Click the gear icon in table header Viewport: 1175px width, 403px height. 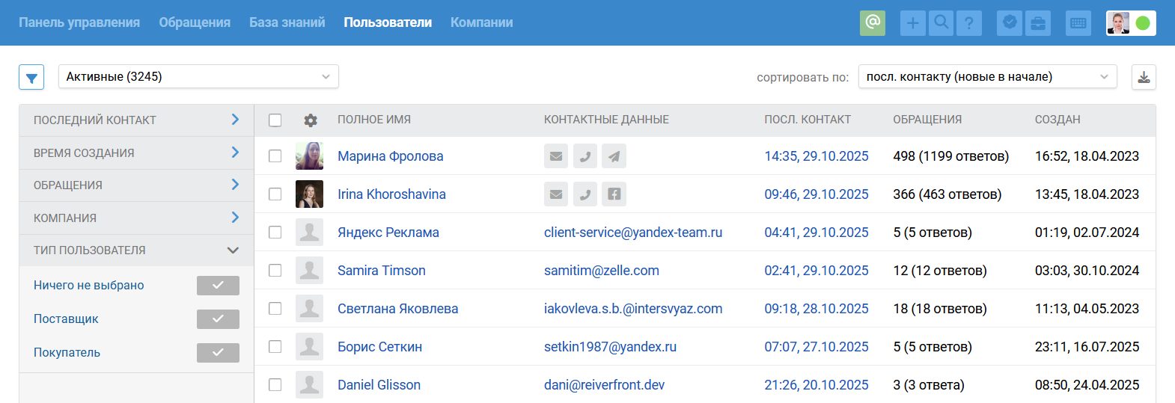[x=311, y=120]
